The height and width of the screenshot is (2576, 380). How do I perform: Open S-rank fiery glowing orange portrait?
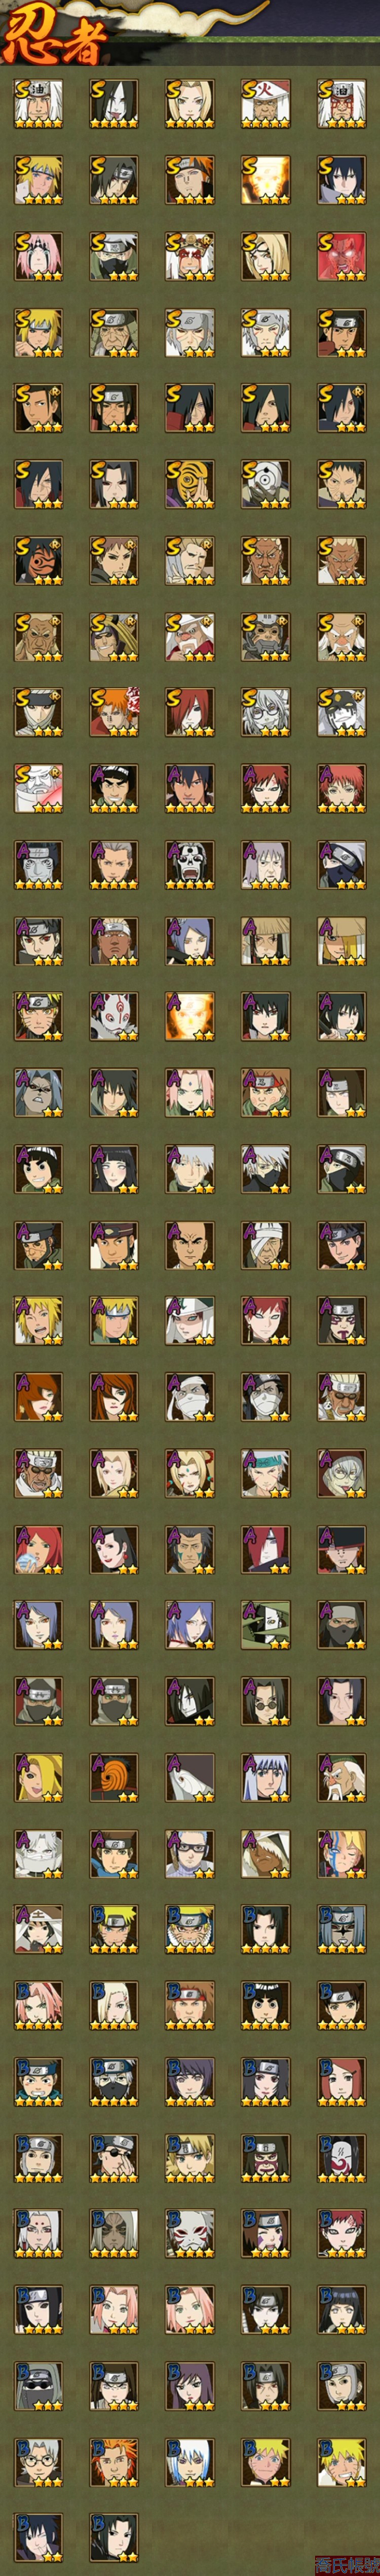point(266,180)
